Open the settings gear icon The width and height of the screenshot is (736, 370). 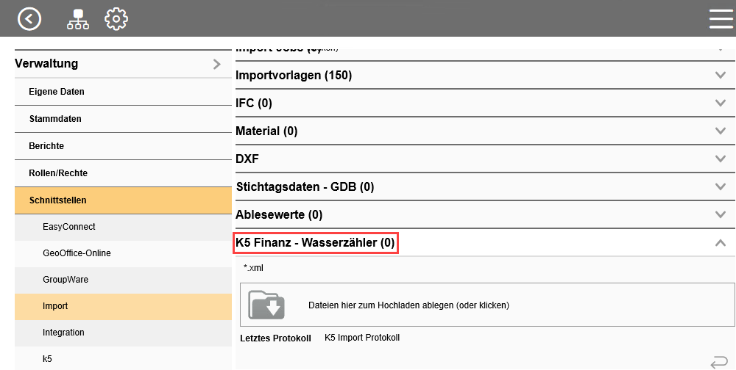tap(116, 19)
